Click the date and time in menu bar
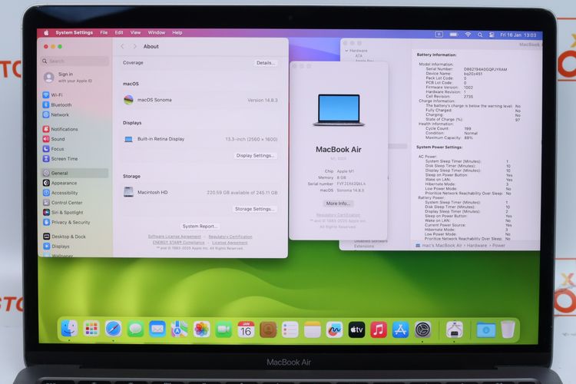The height and width of the screenshot is (384, 576). pos(518,35)
